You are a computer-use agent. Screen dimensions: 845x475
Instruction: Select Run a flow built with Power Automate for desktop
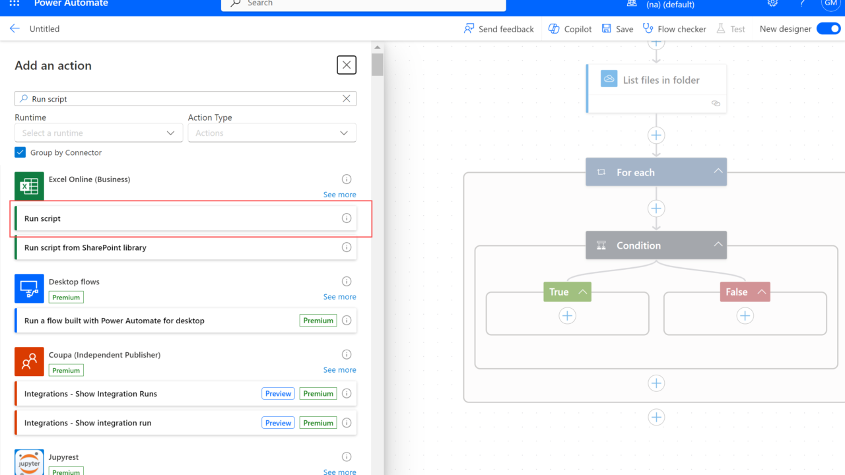[186, 321]
